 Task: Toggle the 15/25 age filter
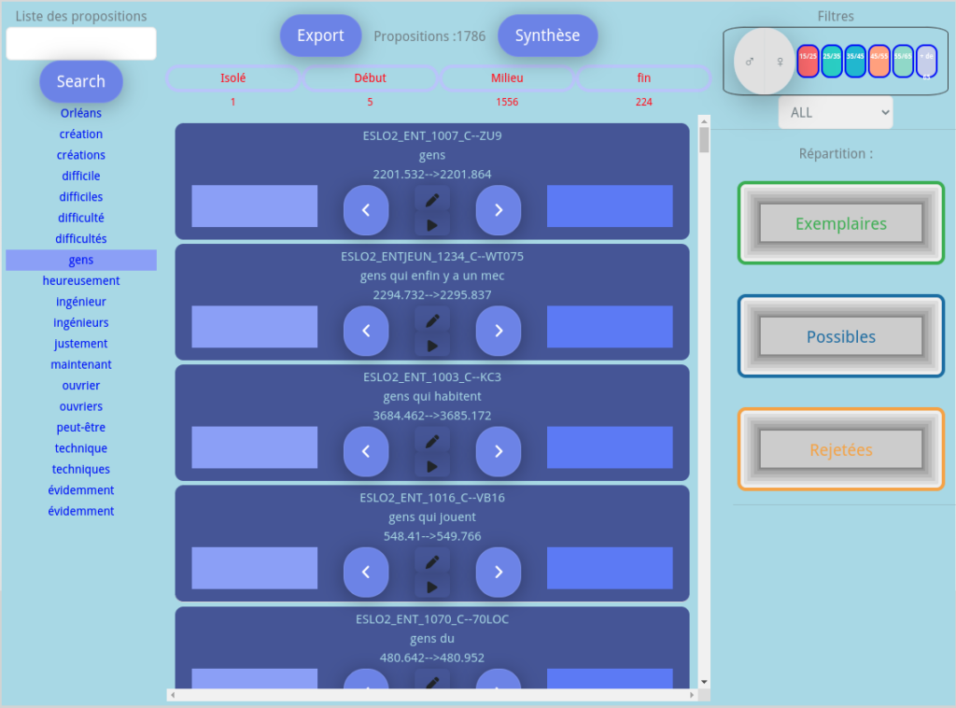pos(808,61)
